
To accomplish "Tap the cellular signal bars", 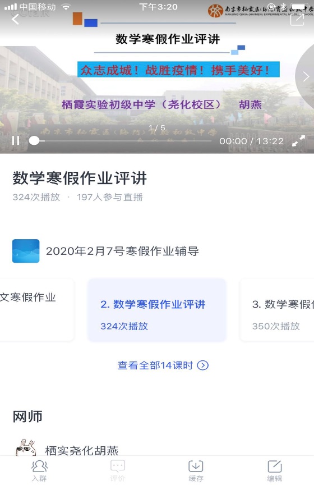I will click(11, 7).
